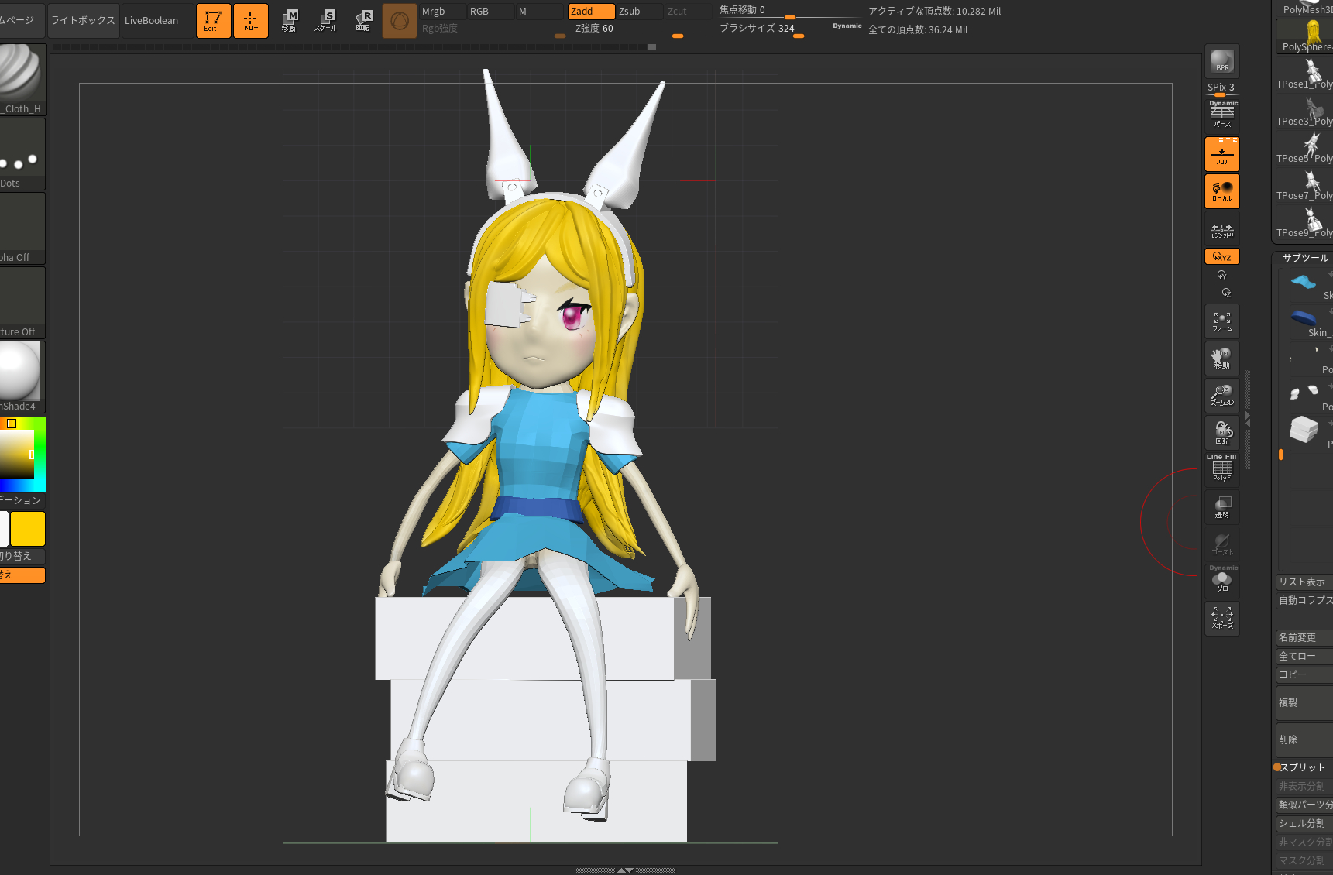1333x875 pixels.
Task: Select the white secondary color swatch
Action: click(x=4, y=529)
